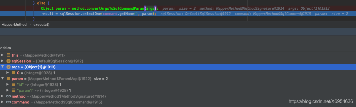The width and height of the screenshot is (356, 107).
Task: Click the method watch glasses icon
Action: coord(9,96)
